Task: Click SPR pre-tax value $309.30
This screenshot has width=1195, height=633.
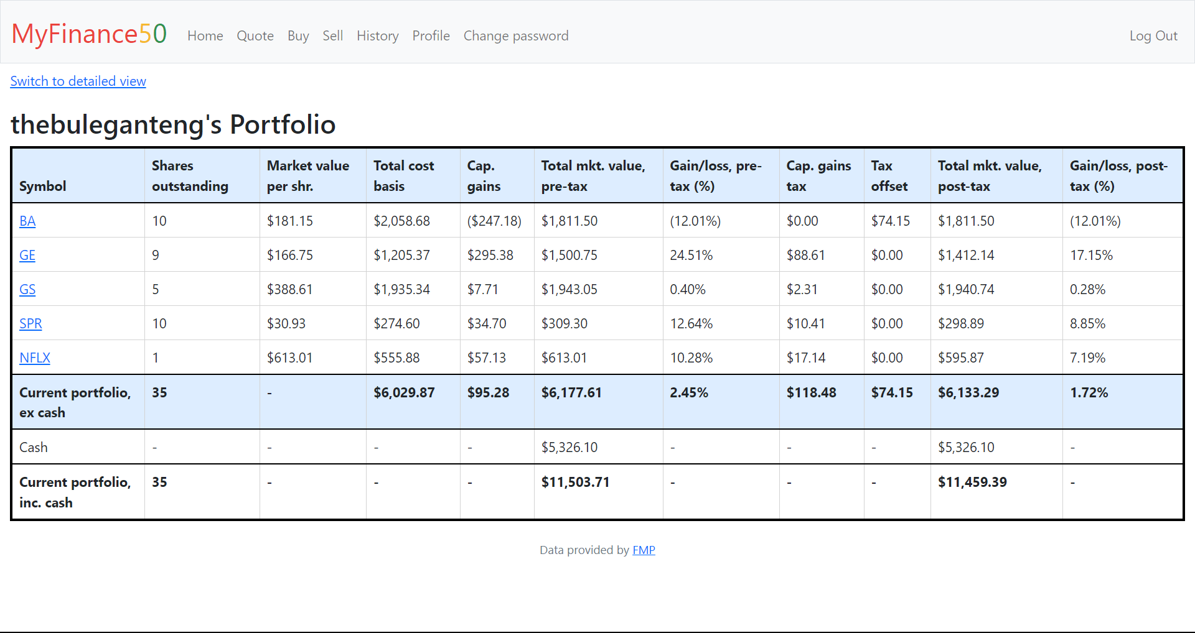Action: [x=565, y=323]
